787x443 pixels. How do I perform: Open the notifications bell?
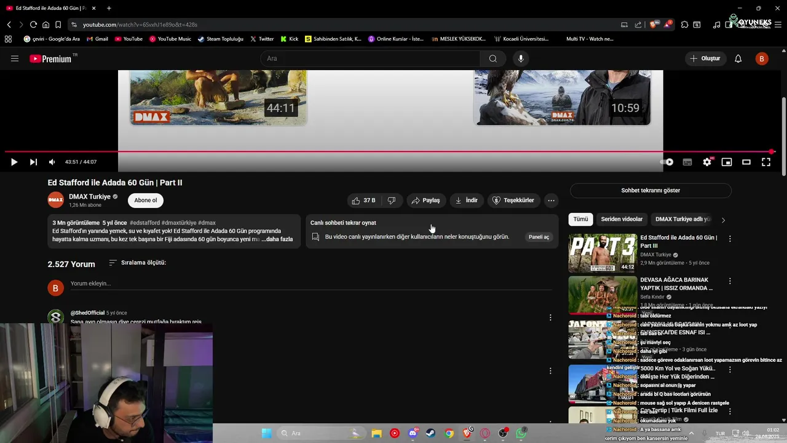[x=738, y=58]
